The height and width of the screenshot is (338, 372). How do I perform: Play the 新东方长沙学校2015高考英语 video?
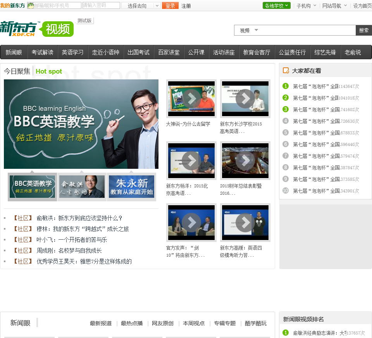(245, 99)
